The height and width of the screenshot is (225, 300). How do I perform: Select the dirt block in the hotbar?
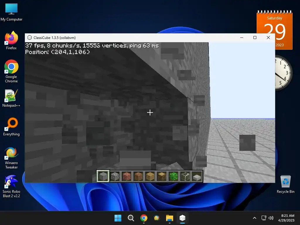138,176
